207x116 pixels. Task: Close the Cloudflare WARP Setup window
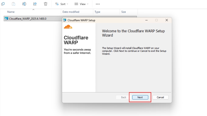(167, 20)
